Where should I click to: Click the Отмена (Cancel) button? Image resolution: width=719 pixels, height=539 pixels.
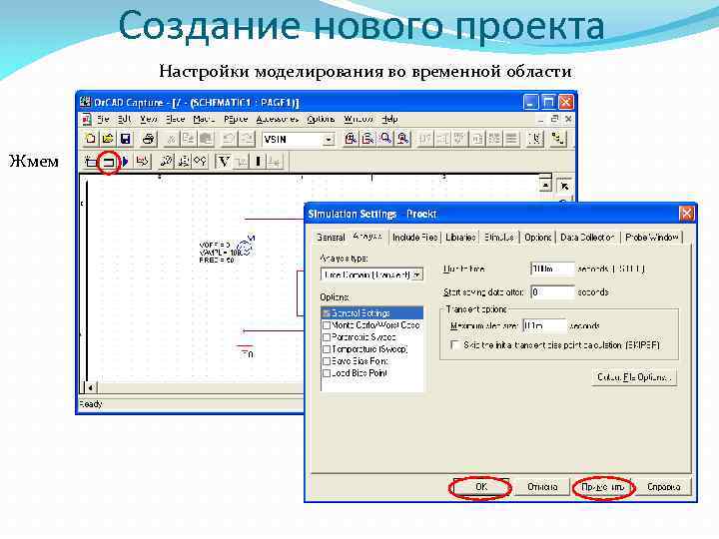click(542, 487)
